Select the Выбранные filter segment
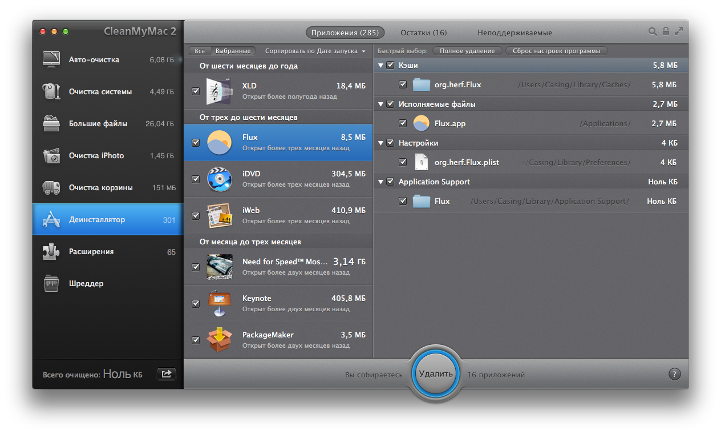Image resolution: width=721 pixels, height=434 pixels. 233,51
